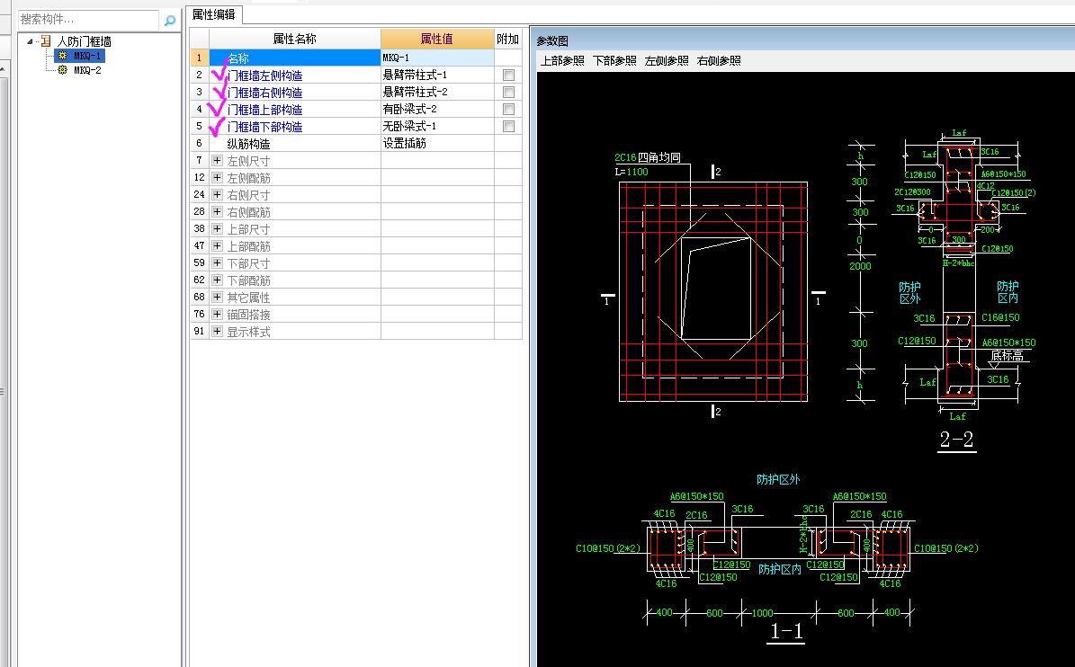1075x667 pixels.
Task: Expand the 左侧配筋 property group
Action: point(218,177)
